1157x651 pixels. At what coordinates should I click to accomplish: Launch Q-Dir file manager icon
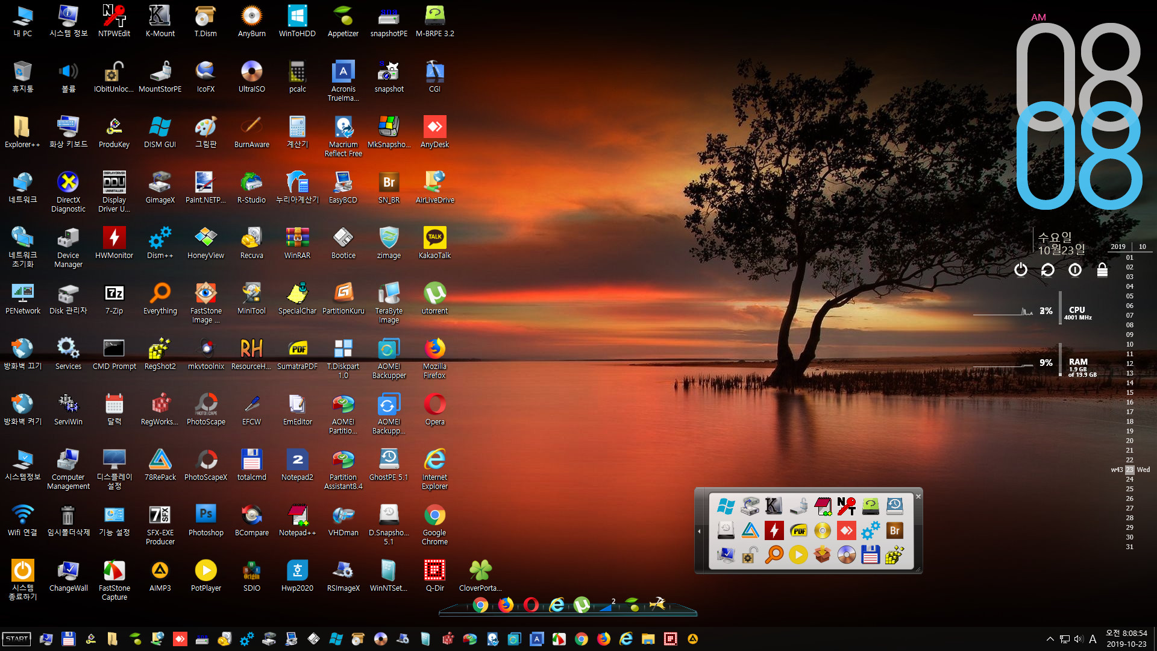(x=434, y=575)
